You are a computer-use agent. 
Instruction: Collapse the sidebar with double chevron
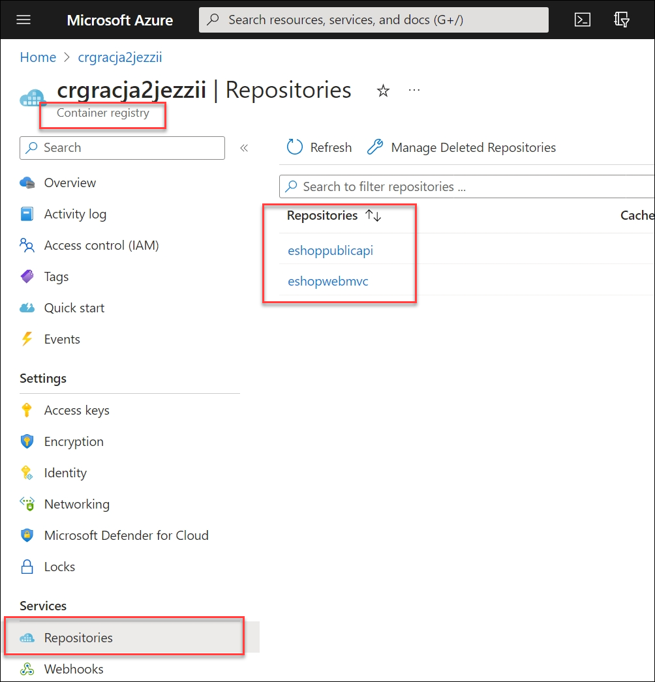coord(244,148)
